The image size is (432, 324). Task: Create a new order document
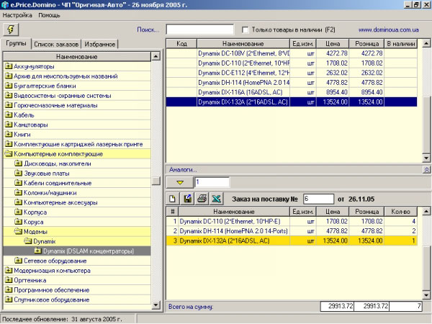tap(173, 199)
